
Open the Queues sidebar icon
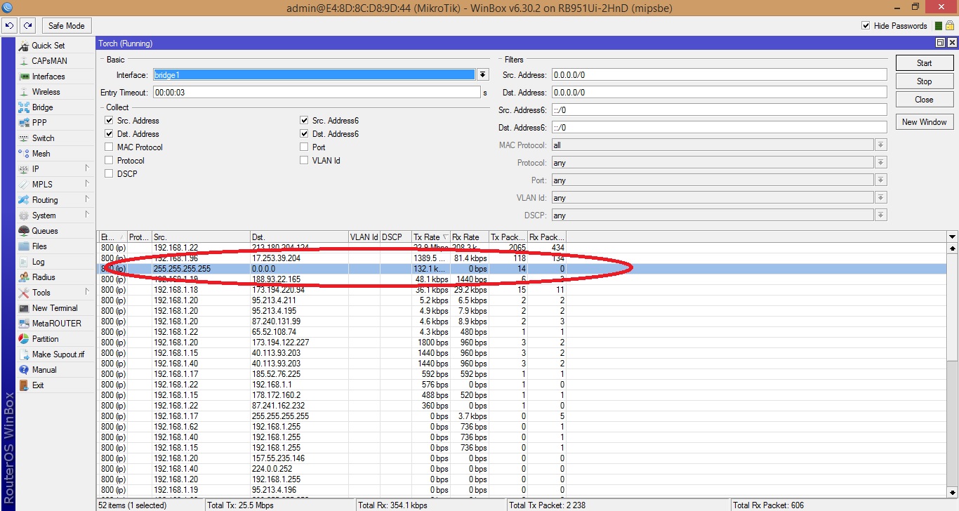point(24,231)
